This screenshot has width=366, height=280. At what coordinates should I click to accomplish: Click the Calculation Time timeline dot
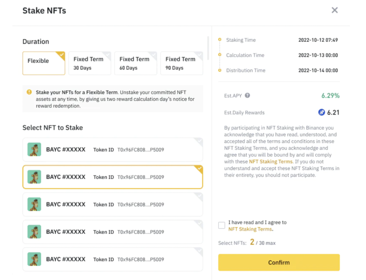pyautogui.click(x=220, y=55)
